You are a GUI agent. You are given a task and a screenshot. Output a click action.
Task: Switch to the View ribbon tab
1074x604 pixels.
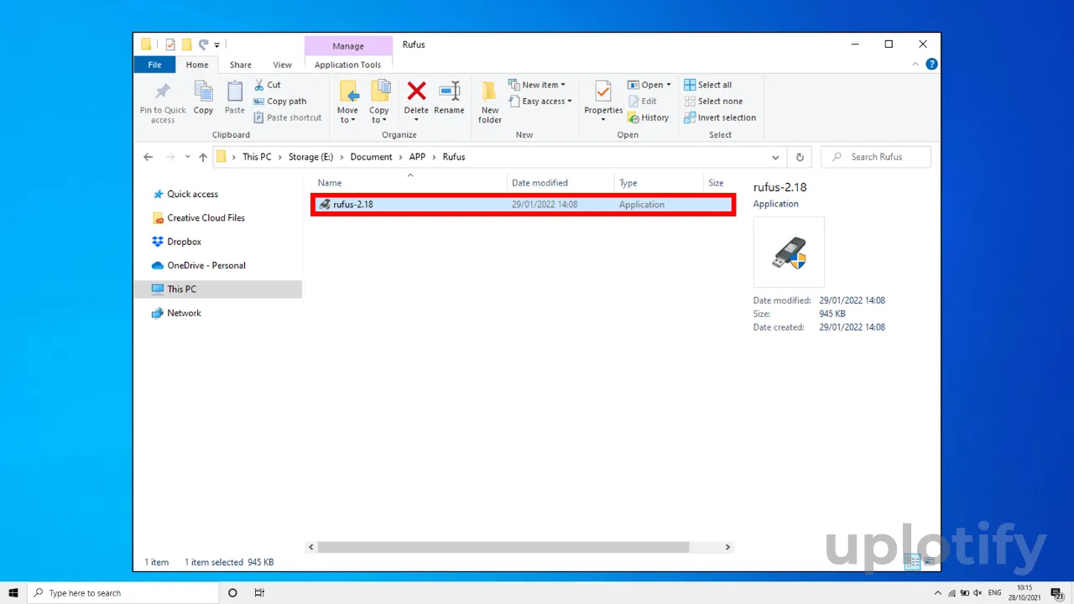(x=283, y=65)
